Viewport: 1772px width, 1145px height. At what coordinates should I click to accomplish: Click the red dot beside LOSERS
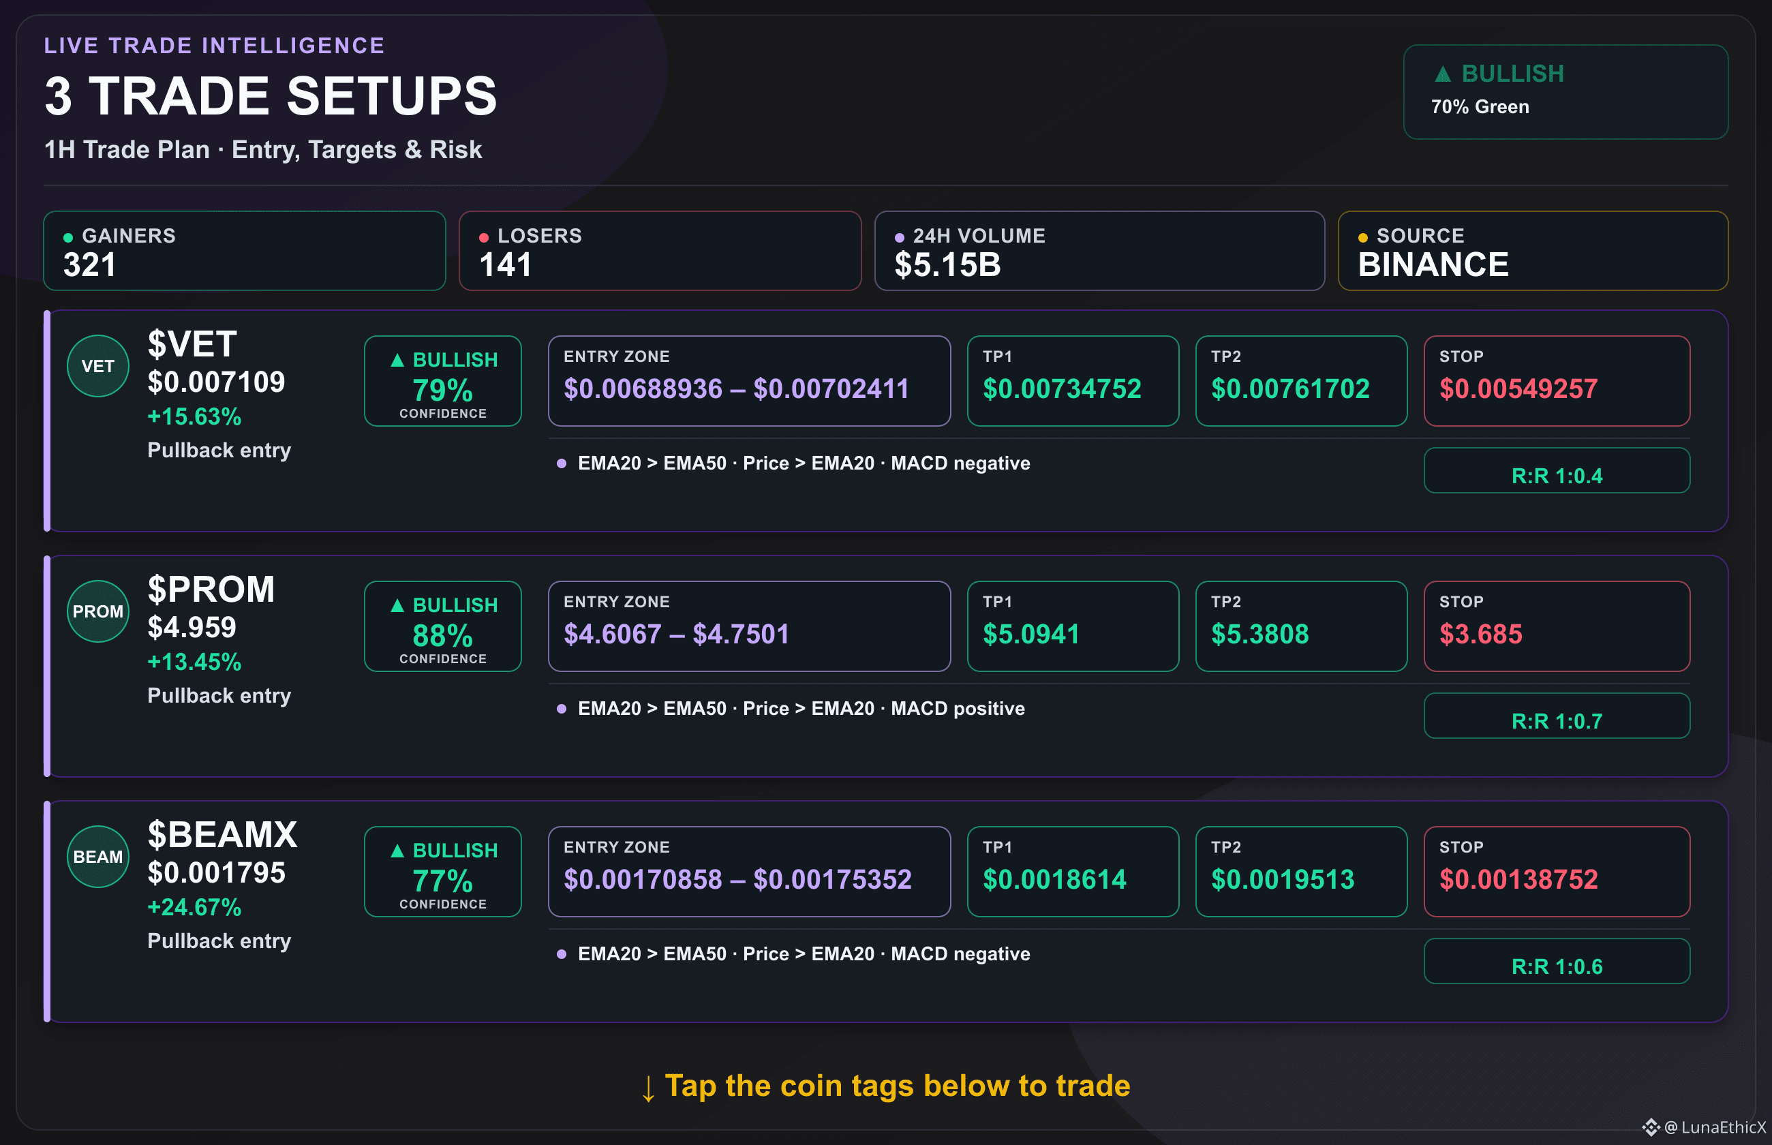(484, 238)
